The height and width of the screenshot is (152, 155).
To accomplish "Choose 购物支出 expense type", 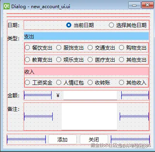I will pyautogui.click(x=133, y=48).
